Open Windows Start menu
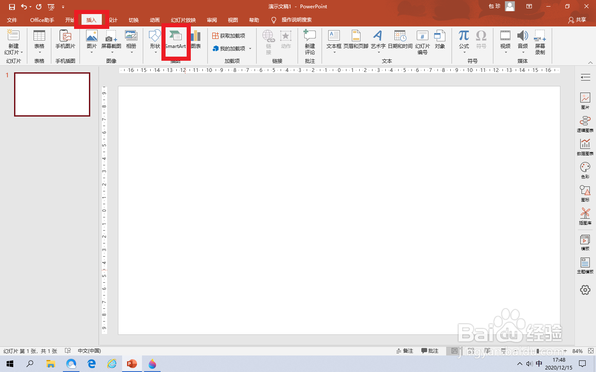596x372 pixels. click(10, 364)
